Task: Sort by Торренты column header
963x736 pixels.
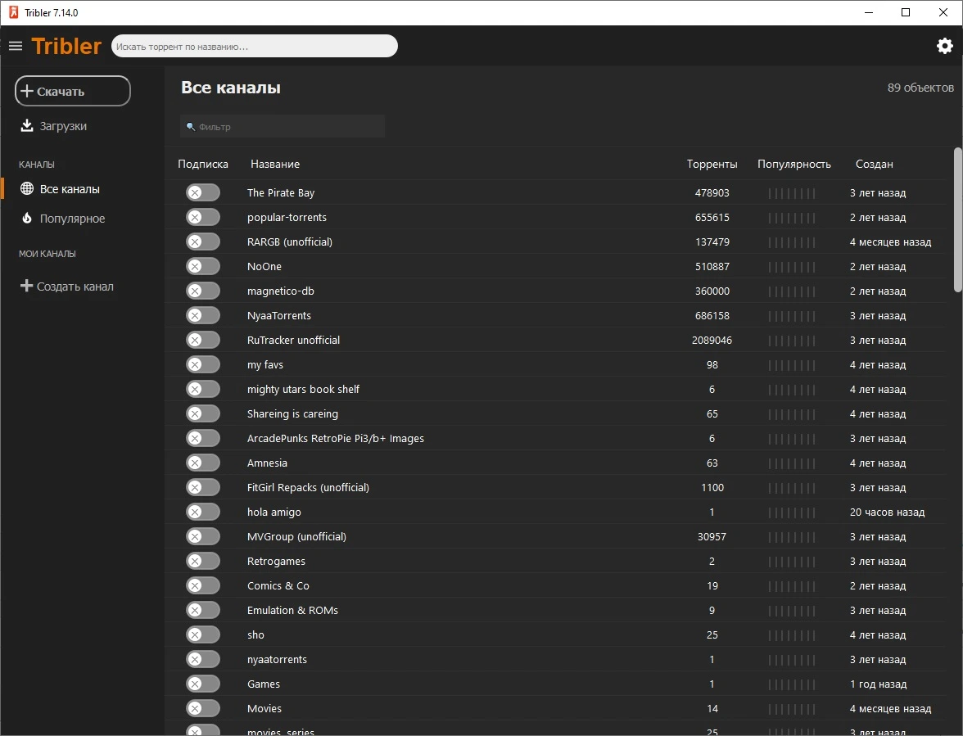Action: point(712,164)
